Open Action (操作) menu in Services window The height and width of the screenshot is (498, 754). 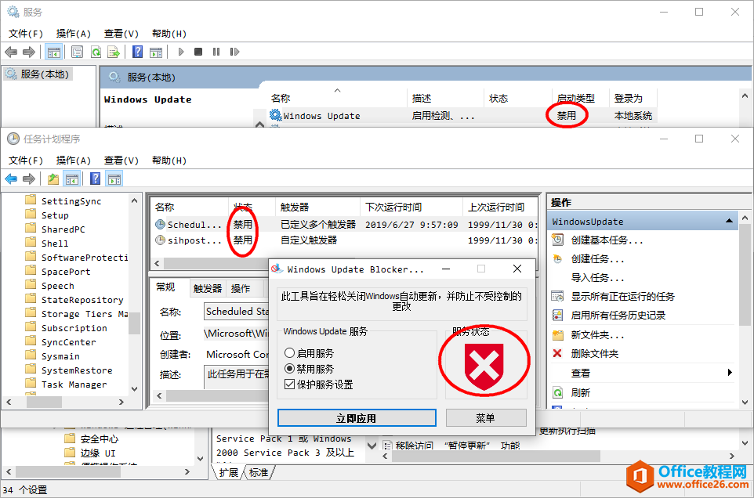coord(73,34)
